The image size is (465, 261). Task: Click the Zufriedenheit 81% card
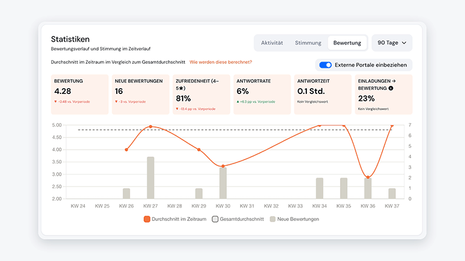click(201, 95)
